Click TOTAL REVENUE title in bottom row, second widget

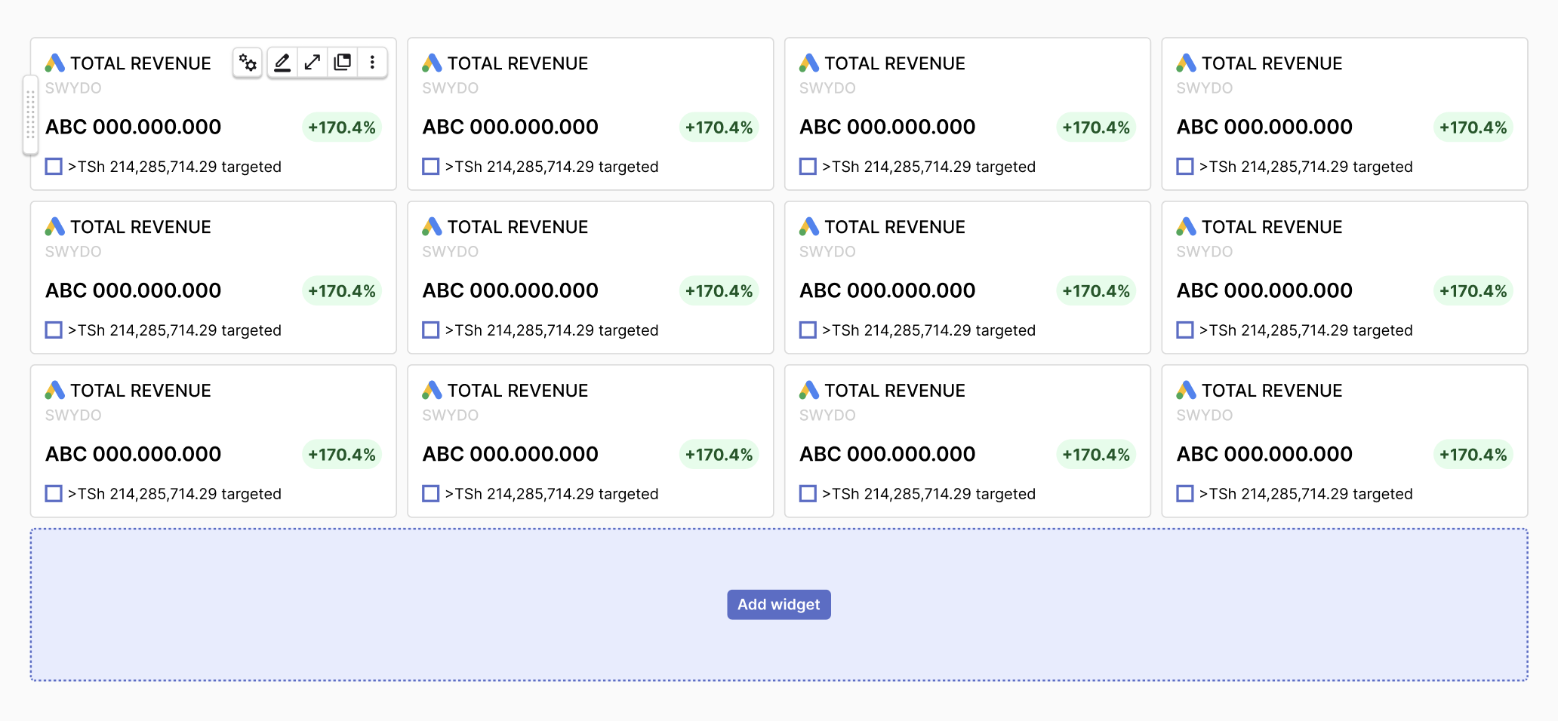tap(518, 391)
